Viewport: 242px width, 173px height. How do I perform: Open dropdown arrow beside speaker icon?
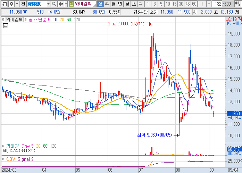pyautogui.click(x=66, y=4)
